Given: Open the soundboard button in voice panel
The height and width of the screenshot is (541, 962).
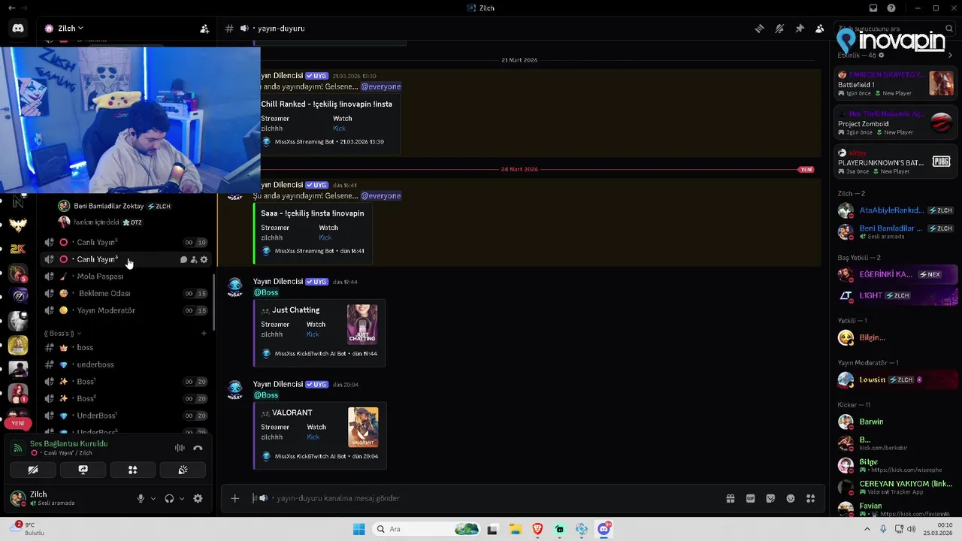Looking at the screenshot, I should (x=183, y=470).
